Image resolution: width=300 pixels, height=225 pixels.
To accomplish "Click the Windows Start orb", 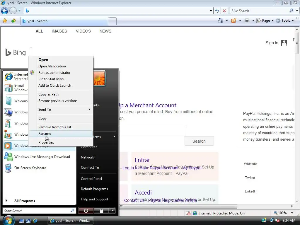I will point(8,220).
